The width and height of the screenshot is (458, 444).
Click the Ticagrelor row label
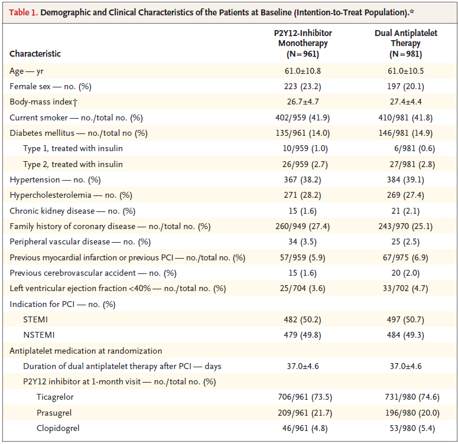56,397
